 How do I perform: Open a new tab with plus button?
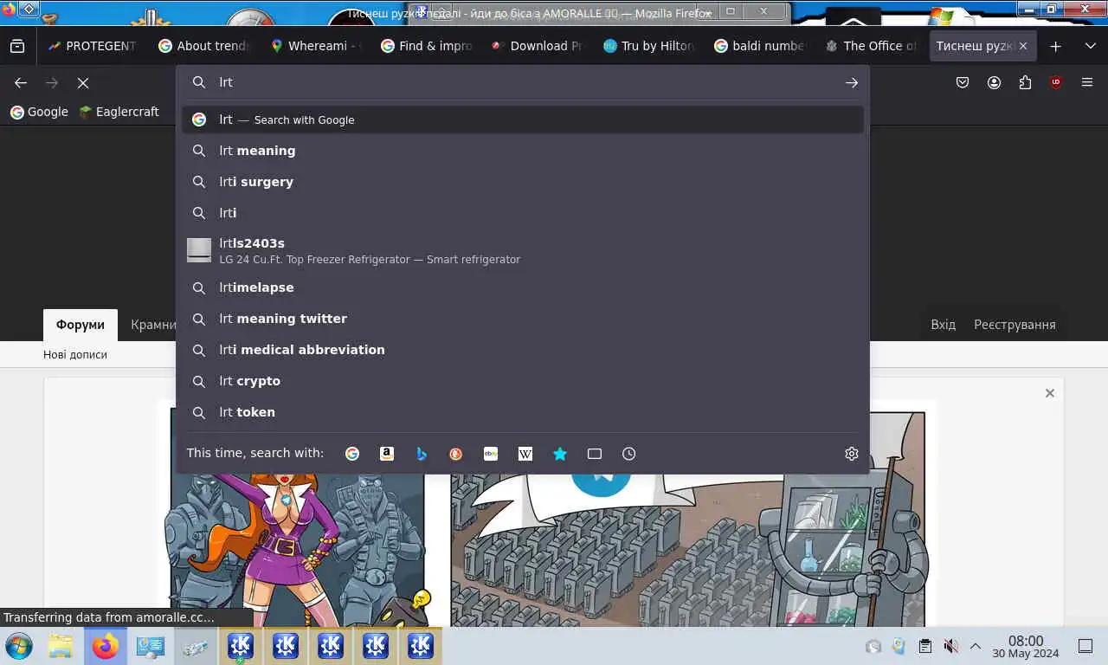[1055, 46]
